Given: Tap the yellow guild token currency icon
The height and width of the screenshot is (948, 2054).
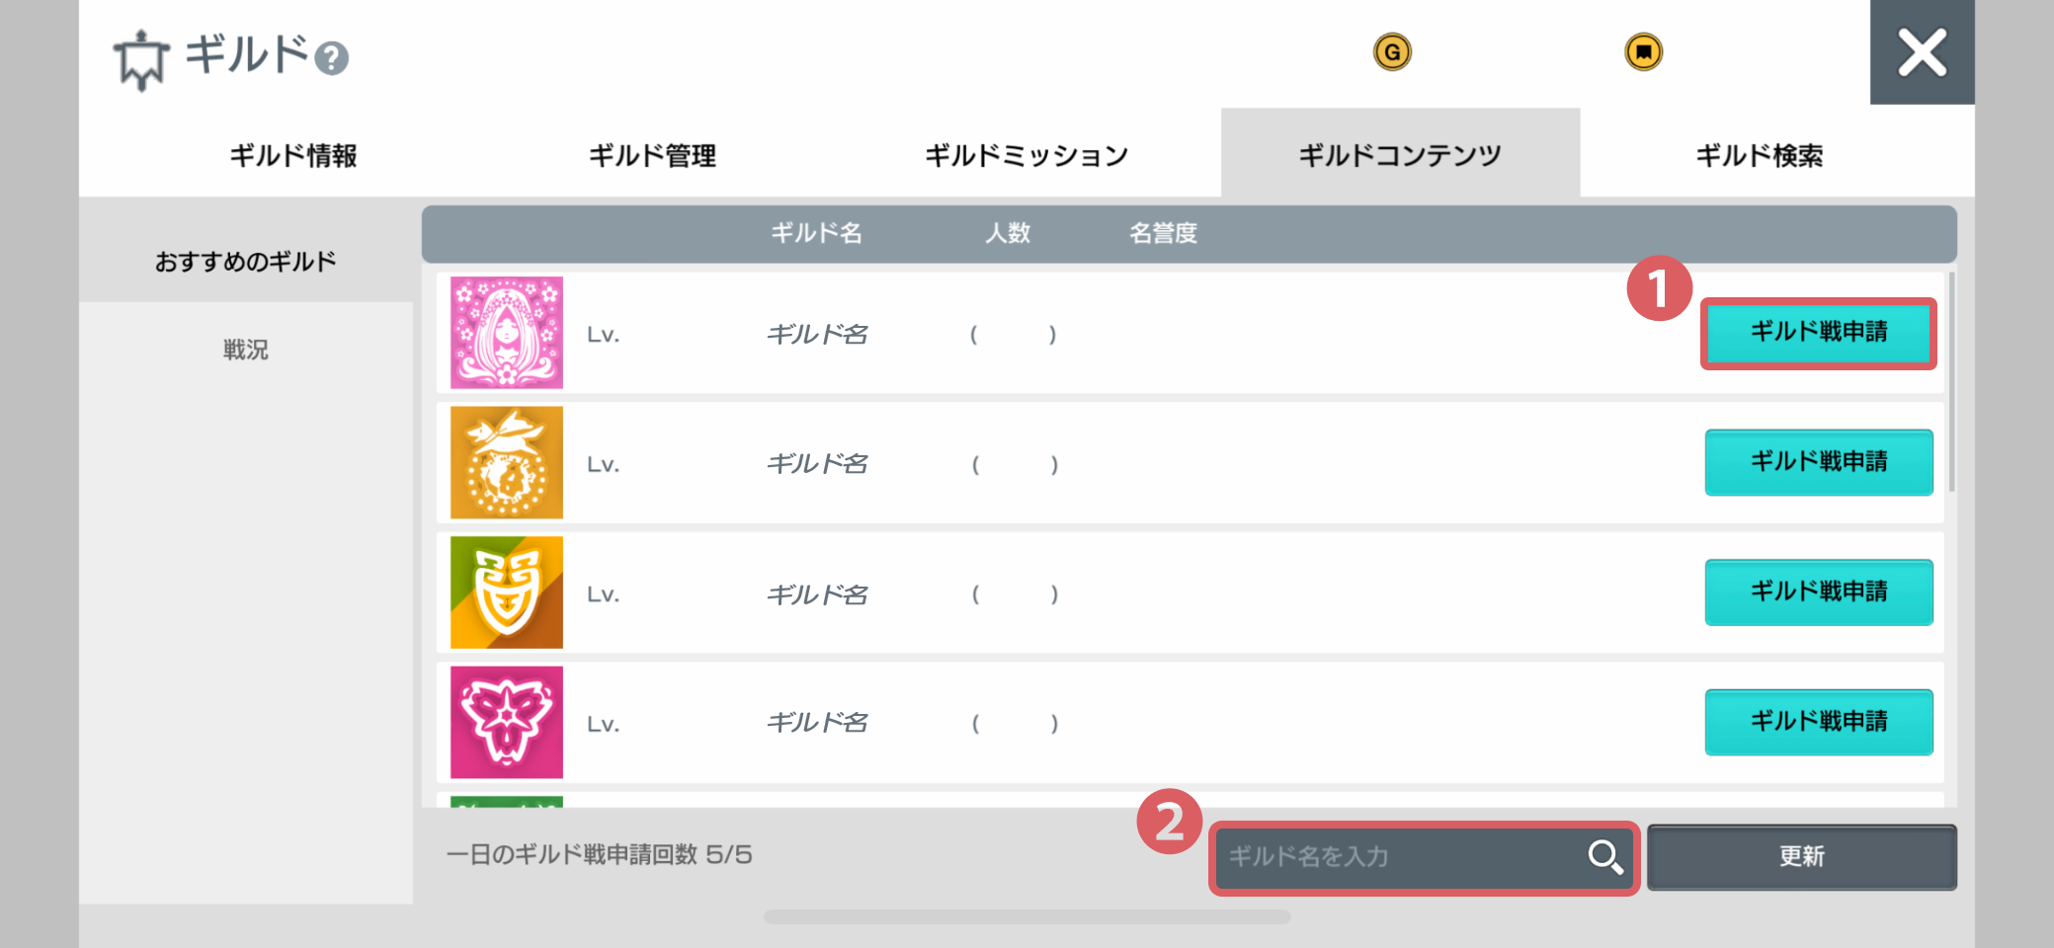Looking at the screenshot, I should coord(1643,51).
